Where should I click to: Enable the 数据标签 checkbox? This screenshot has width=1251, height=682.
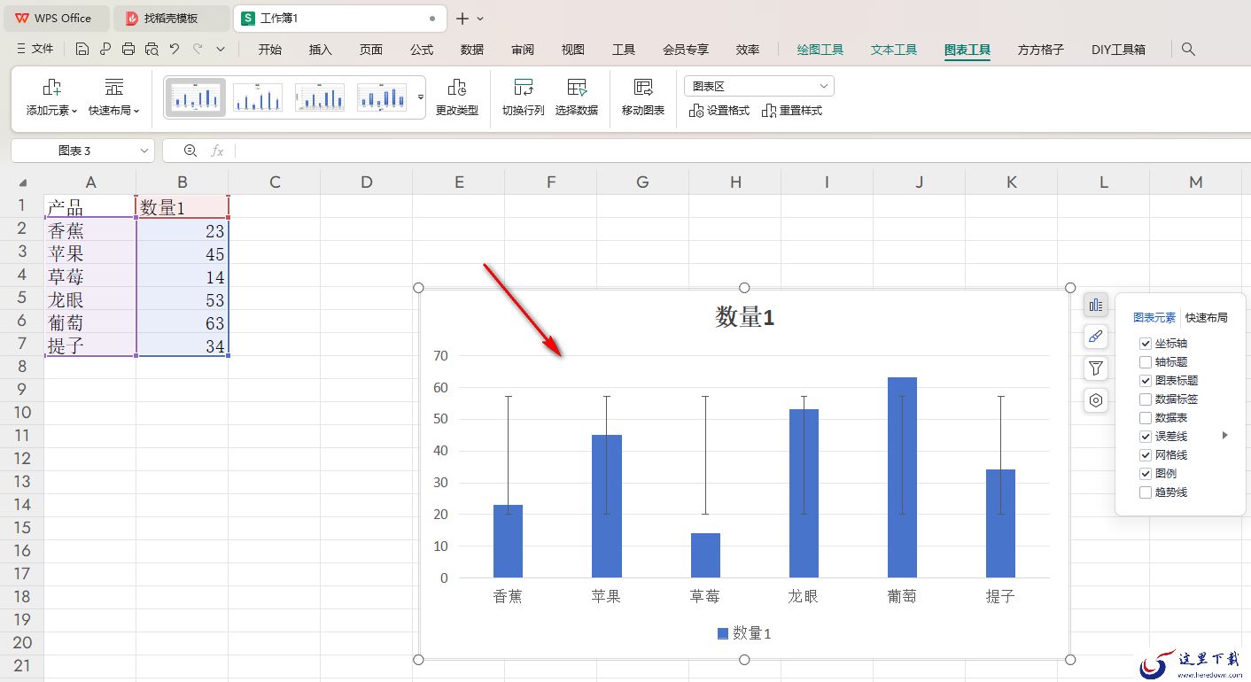click(x=1146, y=399)
